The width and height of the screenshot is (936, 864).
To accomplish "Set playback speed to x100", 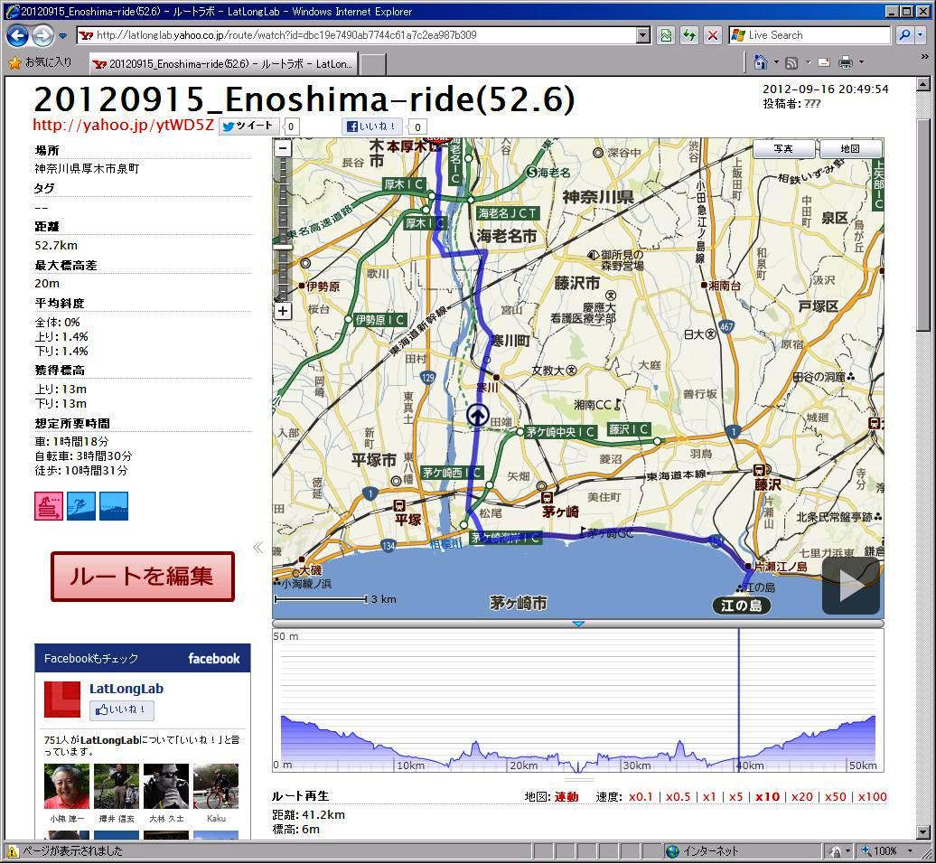I will 873,796.
